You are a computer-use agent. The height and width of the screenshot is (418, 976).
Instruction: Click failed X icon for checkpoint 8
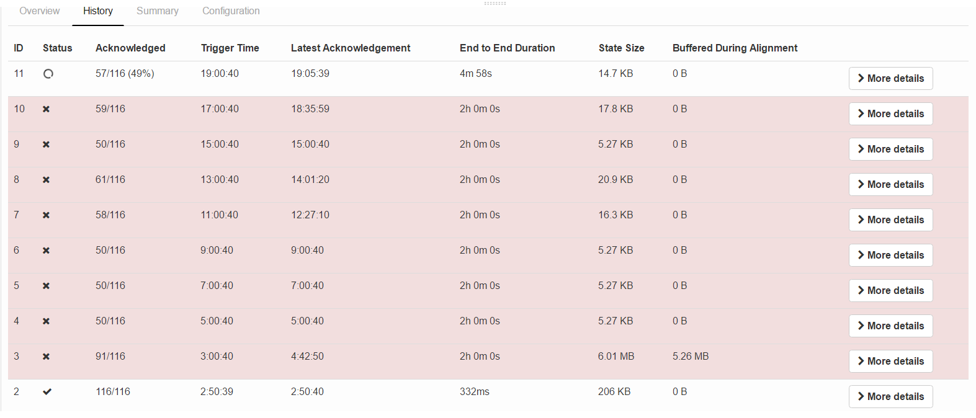[46, 180]
